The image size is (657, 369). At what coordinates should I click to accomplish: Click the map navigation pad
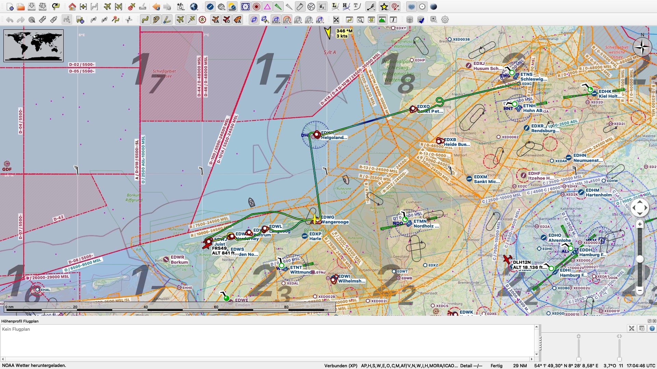pyautogui.click(x=640, y=207)
